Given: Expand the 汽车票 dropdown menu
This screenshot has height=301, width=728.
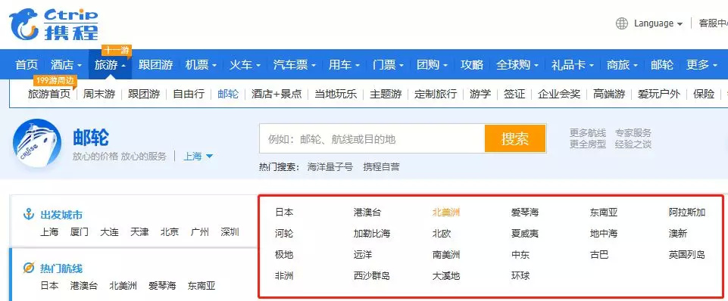Looking at the screenshot, I should click(295, 64).
